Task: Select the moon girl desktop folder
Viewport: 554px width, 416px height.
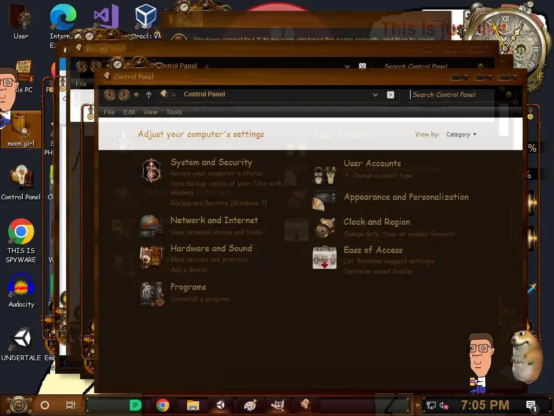Action: [21, 130]
